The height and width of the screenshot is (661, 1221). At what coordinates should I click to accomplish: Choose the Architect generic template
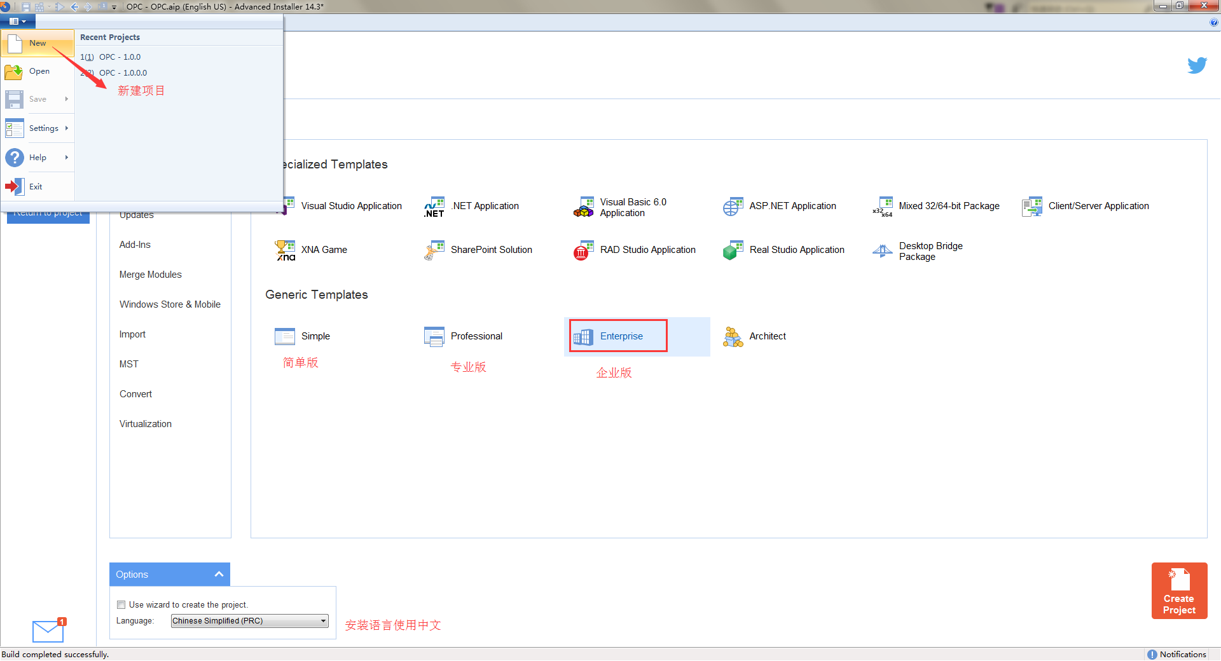(x=755, y=336)
